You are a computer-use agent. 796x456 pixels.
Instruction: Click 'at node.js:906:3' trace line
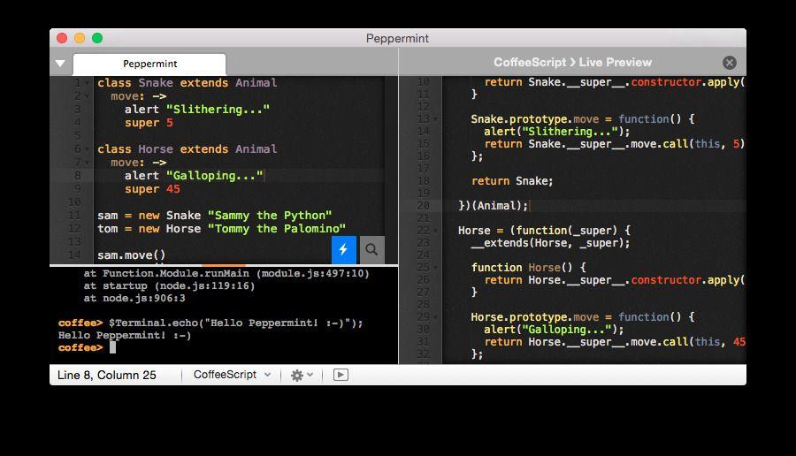[134, 298]
